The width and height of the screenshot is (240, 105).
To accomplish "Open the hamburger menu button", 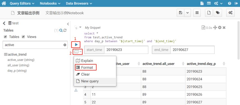I will coord(197,13).
